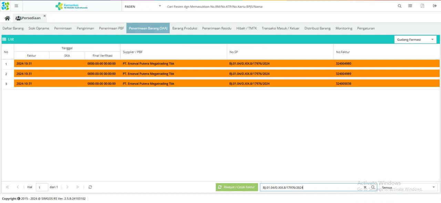The image size is (441, 203).
Task: Click the home icon
Action: point(7,18)
